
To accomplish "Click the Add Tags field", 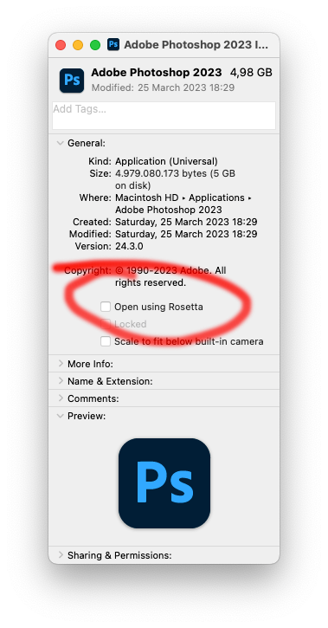I will [x=164, y=115].
